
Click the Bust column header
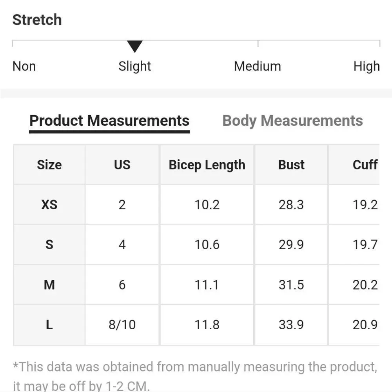[x=291, y=165]
